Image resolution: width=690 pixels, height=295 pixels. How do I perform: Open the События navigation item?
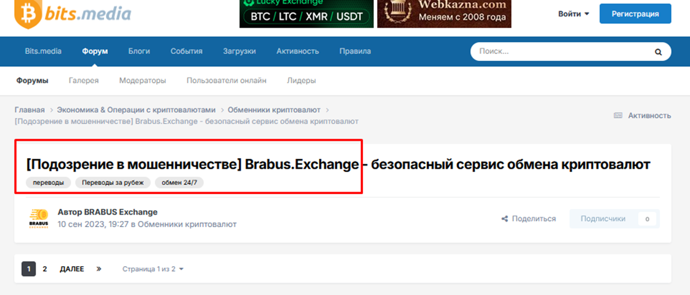click(x=186, y=51)
